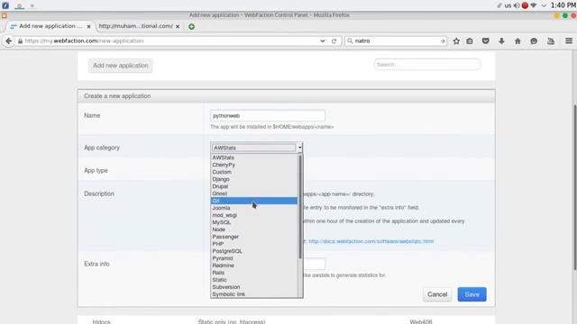The width and height of the screenshot is (577, 324).
Task: Open the bookmarks list icon
Action: 470,41
